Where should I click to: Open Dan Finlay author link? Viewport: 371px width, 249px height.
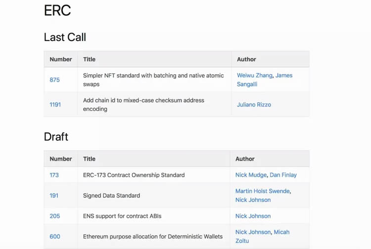tap(283, 175)
